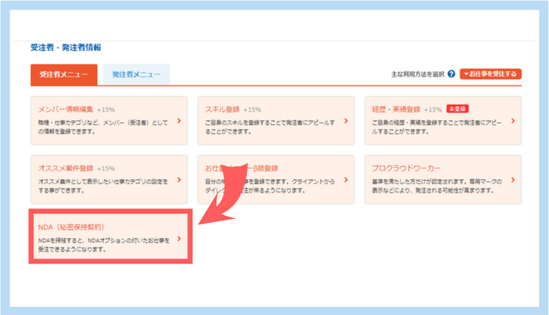Click the 受注者・発注者情報 heading
549x315 pixels.
click(x=66, y=48)
